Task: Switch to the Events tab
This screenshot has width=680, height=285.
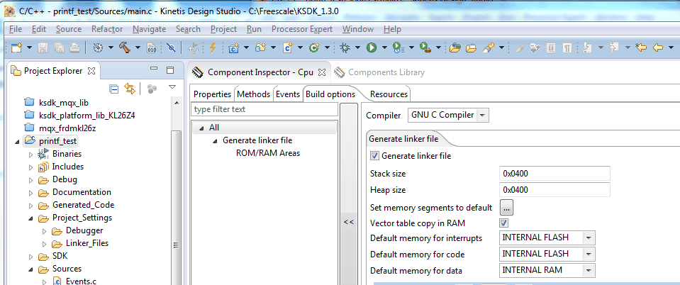Action: (x=288, y=94)
